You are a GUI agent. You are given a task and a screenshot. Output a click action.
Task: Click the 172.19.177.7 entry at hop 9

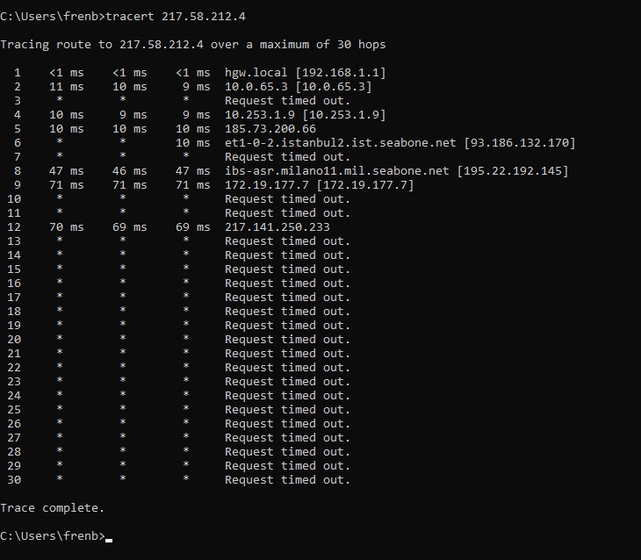click(x=267, y=184)
